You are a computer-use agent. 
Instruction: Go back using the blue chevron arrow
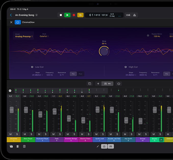click(11, 15)
